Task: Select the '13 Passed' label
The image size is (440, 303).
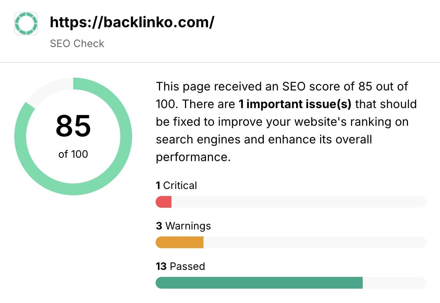Action: tap(180, 266)
